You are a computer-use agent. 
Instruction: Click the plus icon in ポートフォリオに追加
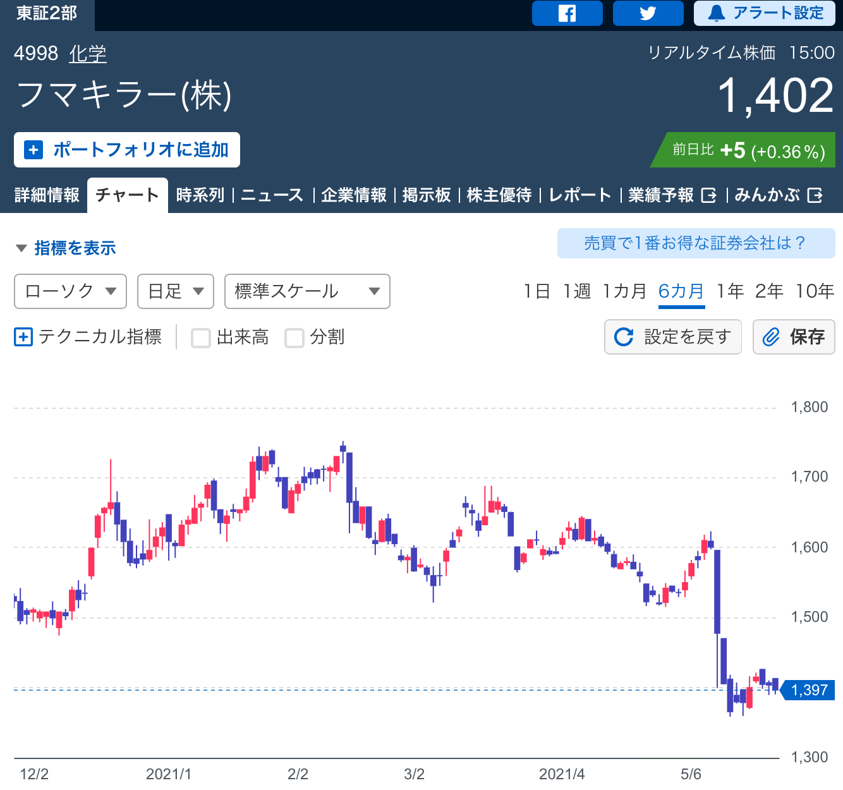(x=33, y=150)
